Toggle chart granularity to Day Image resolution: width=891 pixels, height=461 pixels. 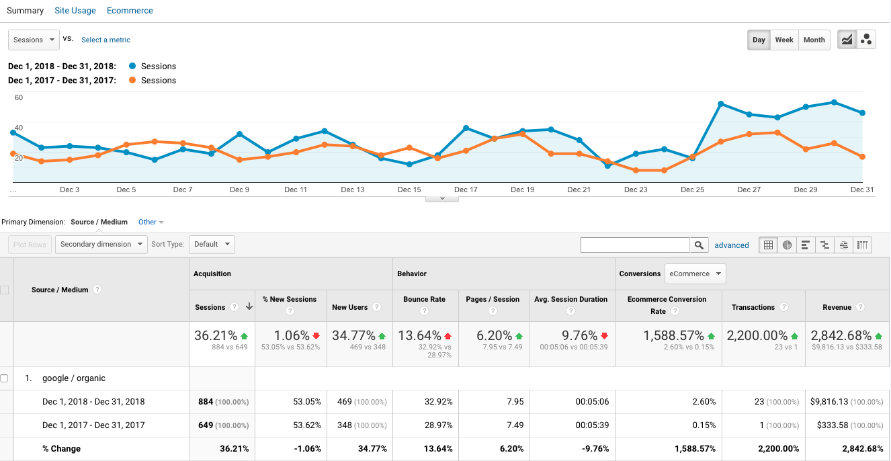coord(759,40)
